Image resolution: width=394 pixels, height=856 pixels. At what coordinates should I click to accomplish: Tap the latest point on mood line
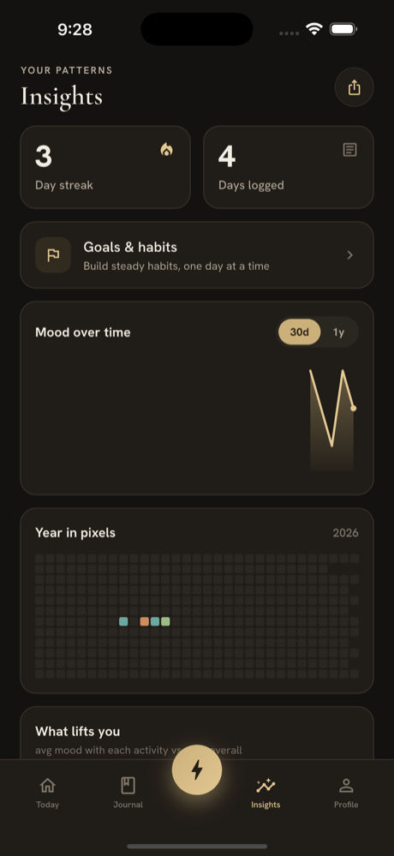(353, 409)
